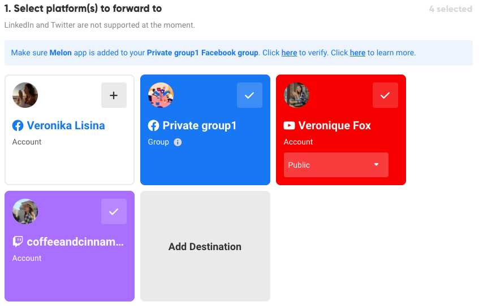Click the Facebook logo beside Private group1
The width and height of the screenshot is (479, 306).
(153, 126)
